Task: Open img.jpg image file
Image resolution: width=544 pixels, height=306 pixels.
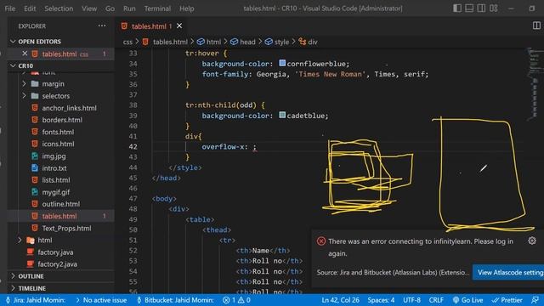Action: click(54, 156)
